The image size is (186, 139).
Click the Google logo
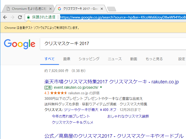[20, 44]
